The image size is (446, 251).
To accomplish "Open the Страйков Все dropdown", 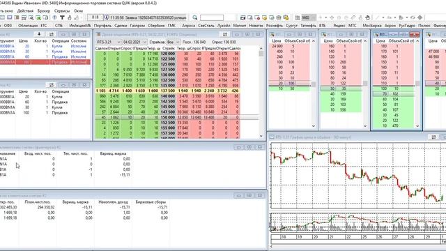I will pyautogui.click(x=173, y=42).
